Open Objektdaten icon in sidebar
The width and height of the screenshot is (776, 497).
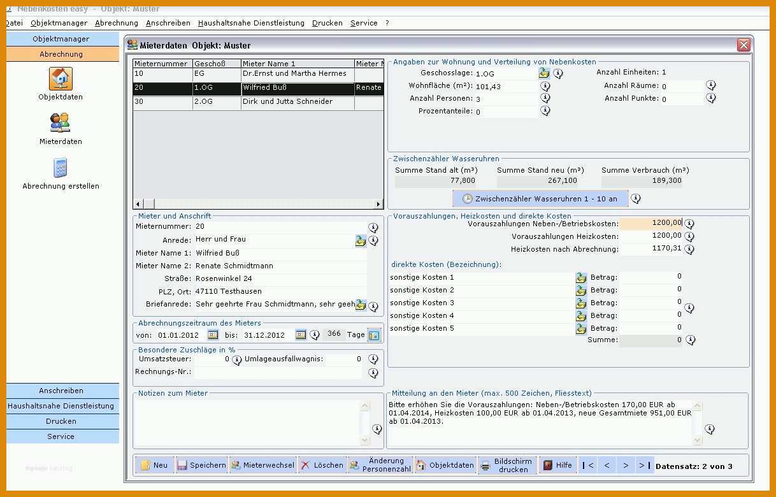(x=61, y=79)
